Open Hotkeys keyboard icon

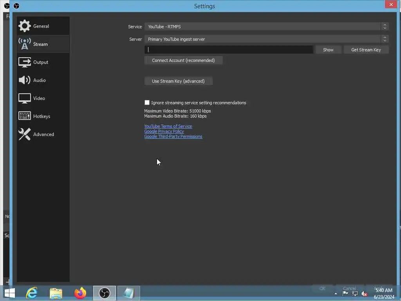pyautogui.click(x=25, y=116)
